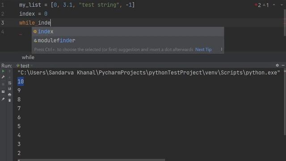Click the while inde code line
Viewport: 286px width, 161px height.
coord(35,23)
